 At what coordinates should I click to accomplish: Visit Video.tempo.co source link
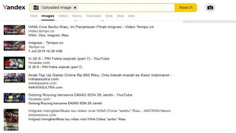(41, 31)
